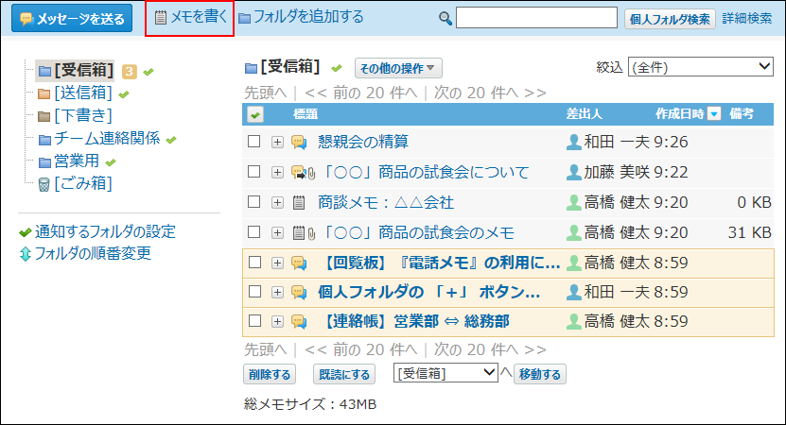Open unread 【連絡帳】営業部⇔総務部 message

pos(414,321)
